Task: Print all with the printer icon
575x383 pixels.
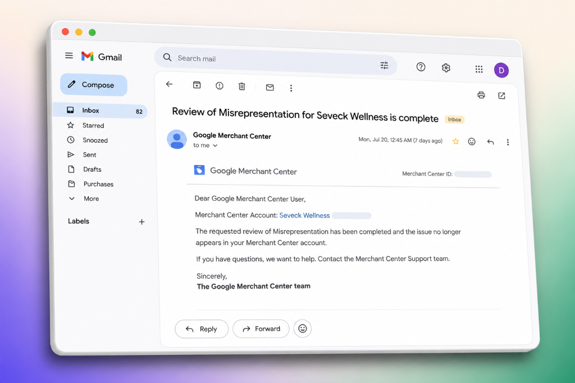Action: 481,95
